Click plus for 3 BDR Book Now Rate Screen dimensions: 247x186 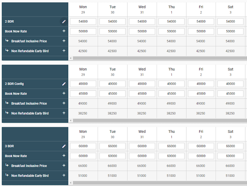tap(64, 156)
